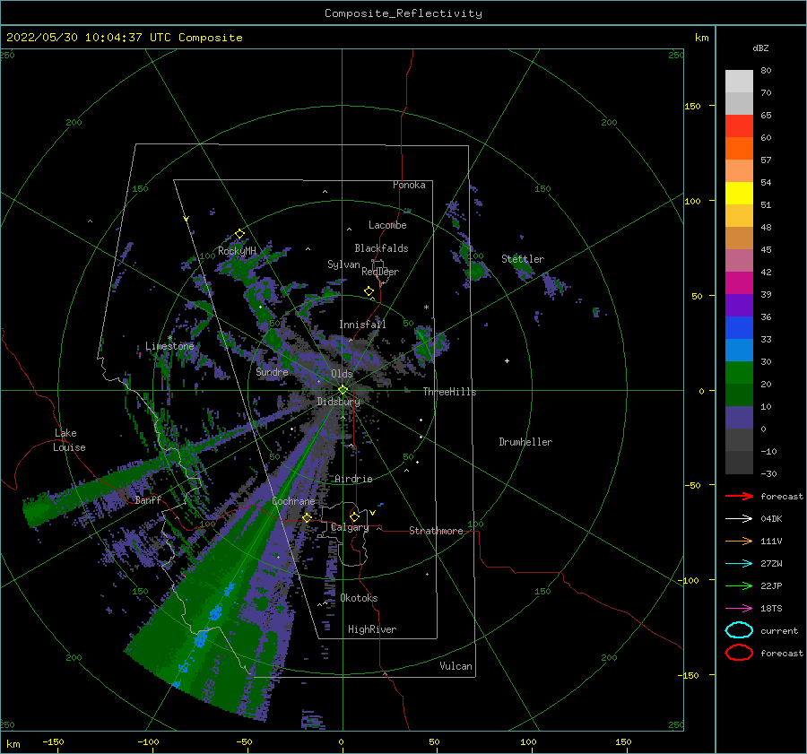Click the orange 111V arrow icon
This screenshot has width=807, height=754.
(739, 541)
